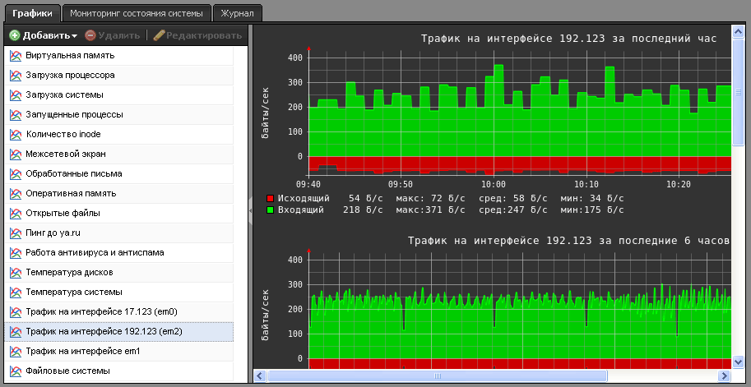Click the red Исходящий legend swatch
751x387 pixels.
[270, 199]
